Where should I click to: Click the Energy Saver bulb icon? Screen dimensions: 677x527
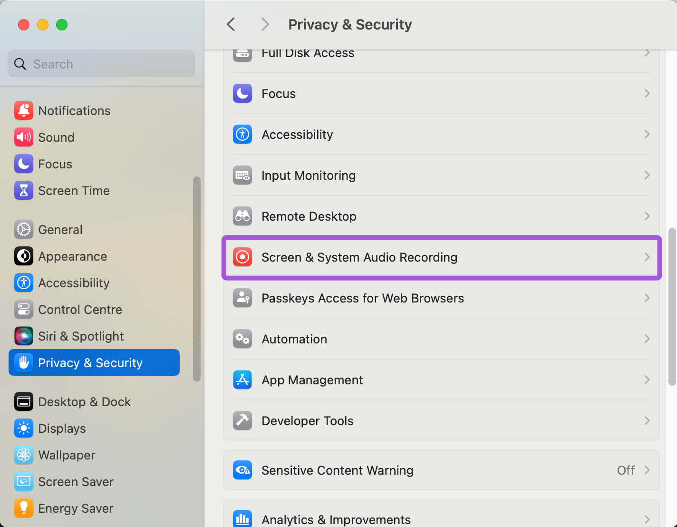[x=24, y=508]
